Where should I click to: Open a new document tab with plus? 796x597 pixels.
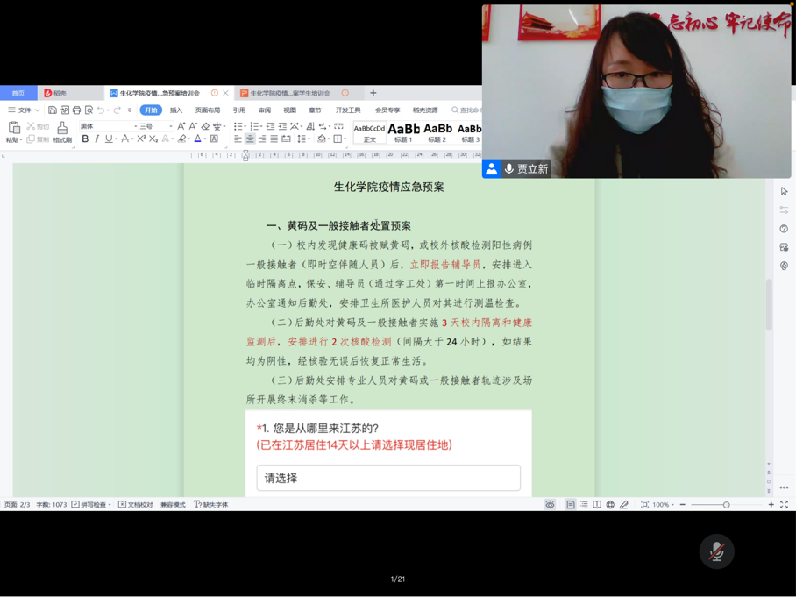373,93
